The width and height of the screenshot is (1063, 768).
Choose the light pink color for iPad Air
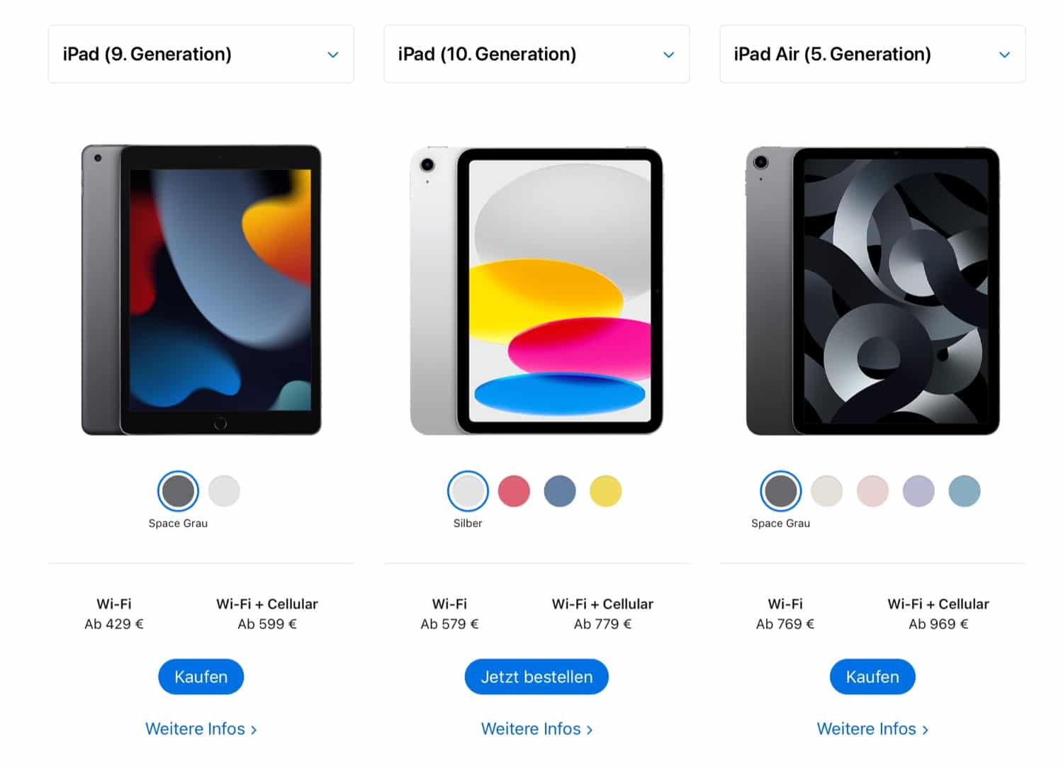tap(872, 491)
